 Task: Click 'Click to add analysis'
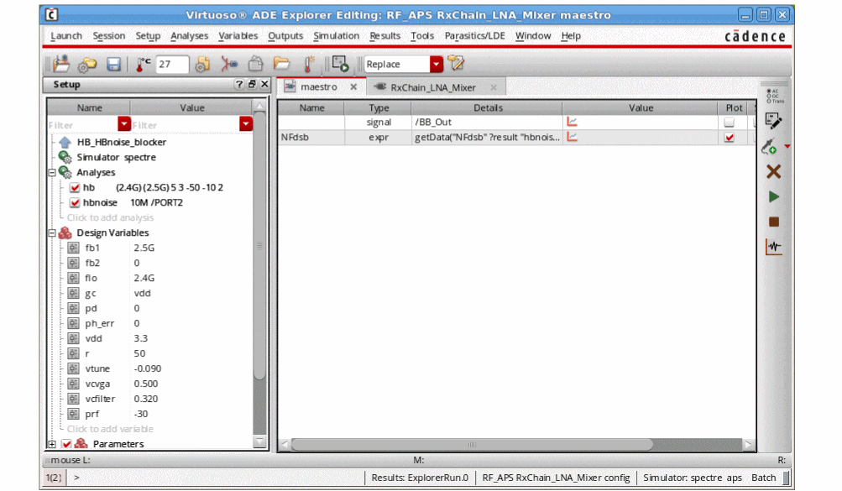[110, 218]
